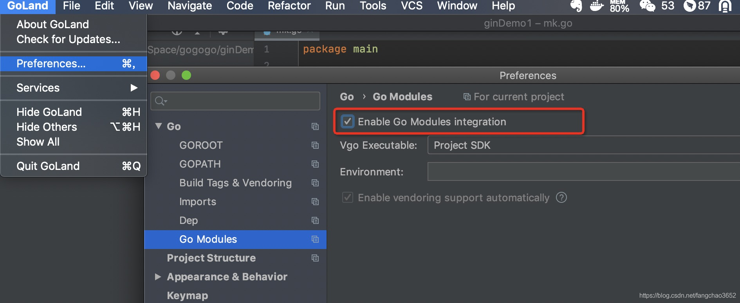Click the project-level icon beside Imports
Screen dimensions: 740x303
[315, 202]
